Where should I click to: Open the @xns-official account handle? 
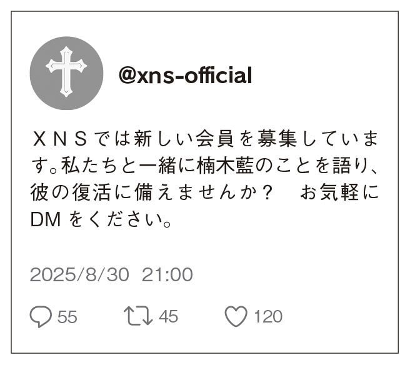(186, 75)
